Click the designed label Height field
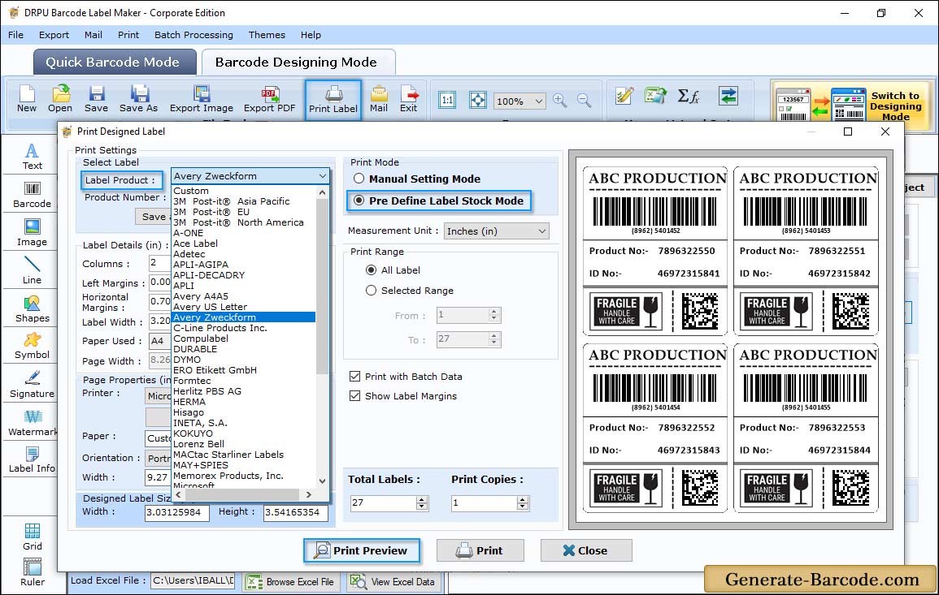The image size is (939, 595). pyautogui.click(x=295, y=512)
